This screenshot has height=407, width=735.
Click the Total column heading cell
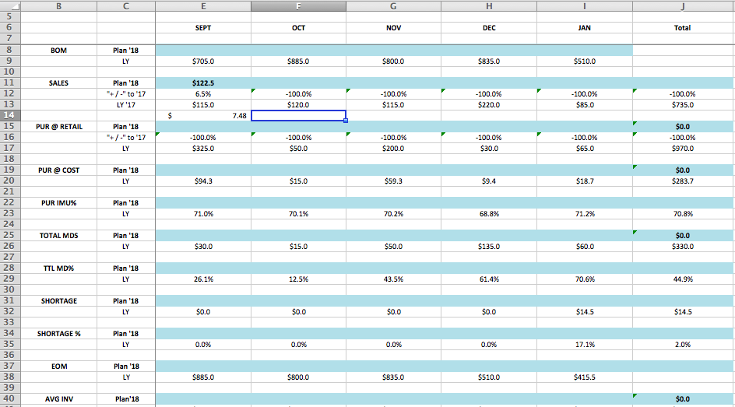684,28
